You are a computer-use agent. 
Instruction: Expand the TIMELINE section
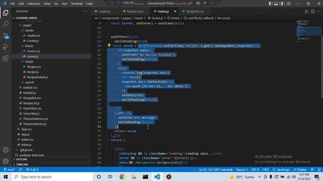(22, 164)
